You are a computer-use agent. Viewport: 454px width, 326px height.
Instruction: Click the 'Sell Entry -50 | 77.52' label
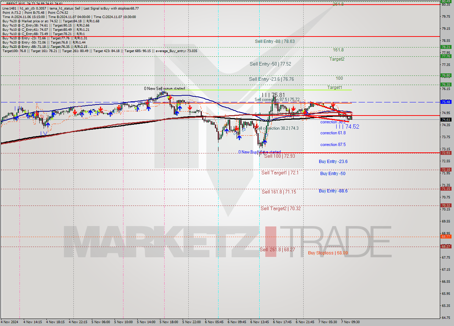point(270,64)
